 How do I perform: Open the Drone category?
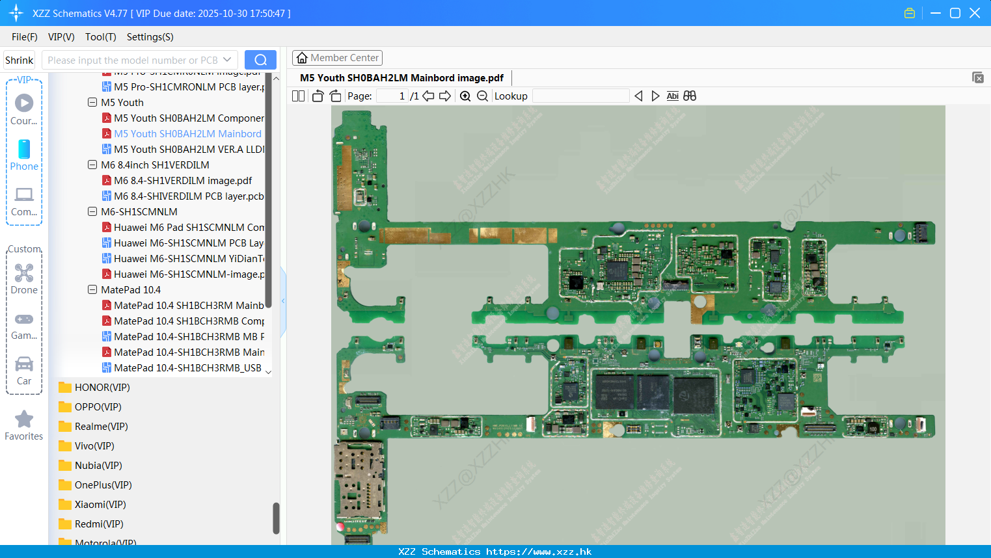[x=24, y=279]
